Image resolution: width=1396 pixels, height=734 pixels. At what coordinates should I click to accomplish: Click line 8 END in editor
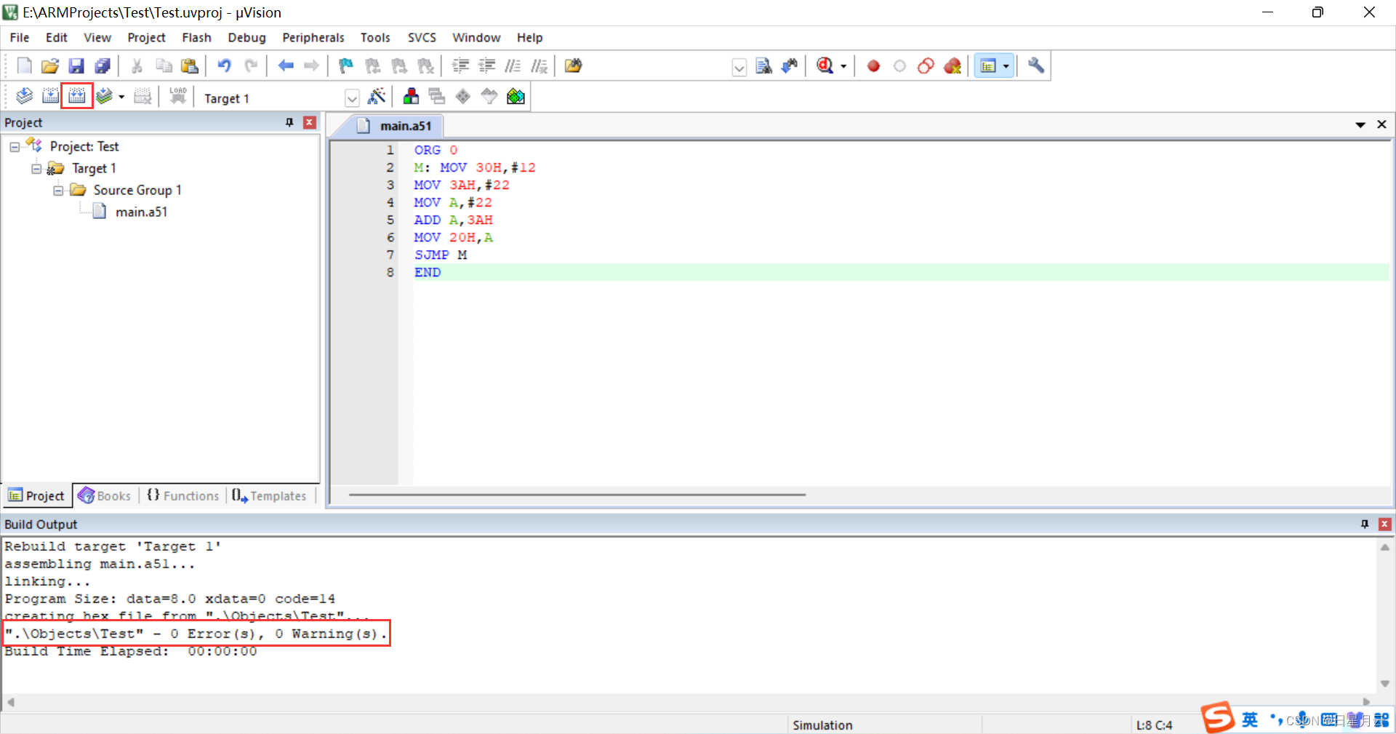(428, 273)
